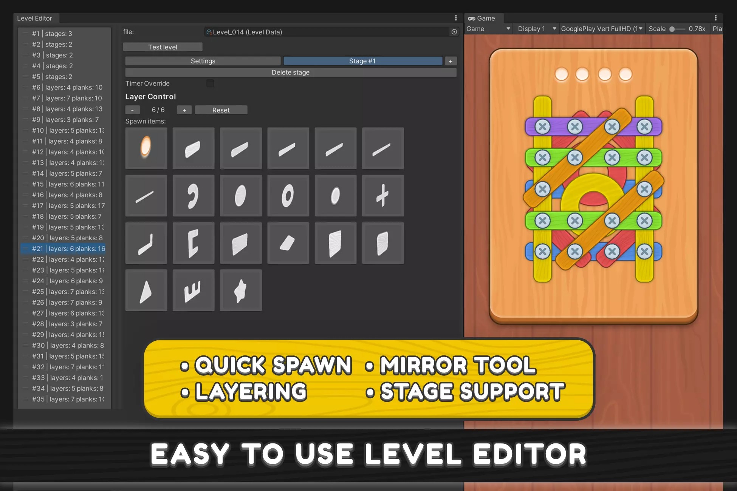Increase layer count with the plus stepper
The height and width of the screenshot is (491, 737).
click(184, 110)
